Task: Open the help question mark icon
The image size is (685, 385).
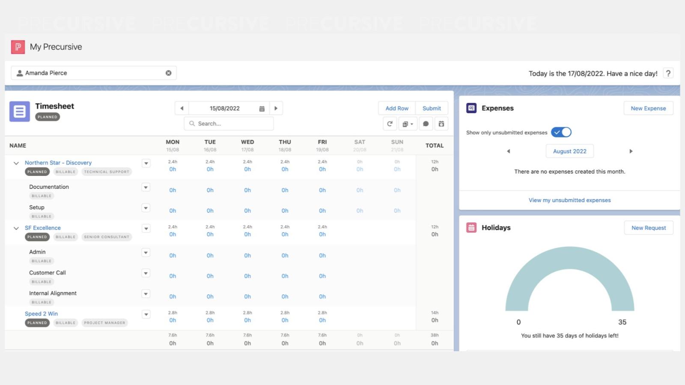Action: [x=668, y=73]
